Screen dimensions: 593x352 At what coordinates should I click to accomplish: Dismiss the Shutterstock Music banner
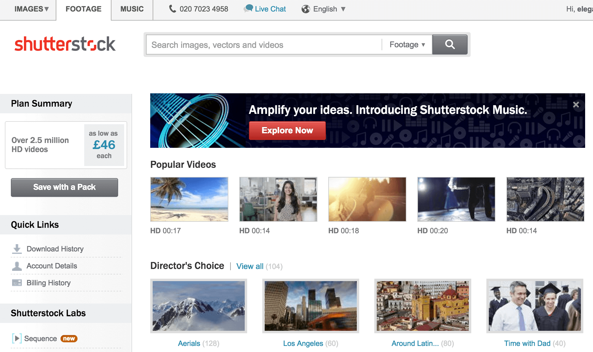coord(575,104)
